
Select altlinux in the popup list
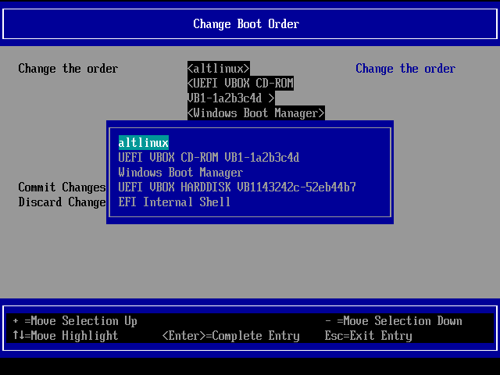pyautogui.click(x=144, y=142)
